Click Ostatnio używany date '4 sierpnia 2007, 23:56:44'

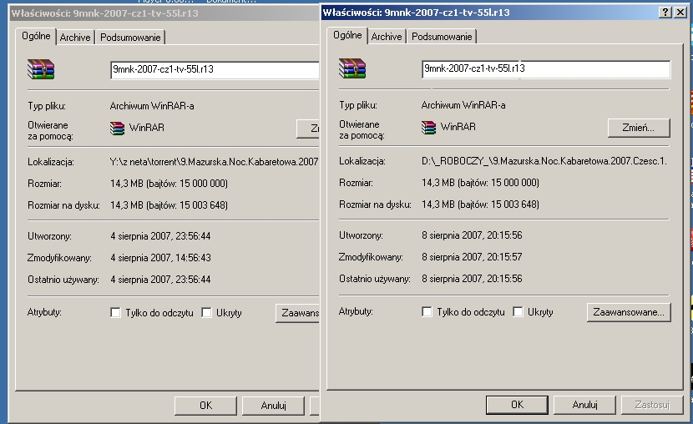(160, 280)
